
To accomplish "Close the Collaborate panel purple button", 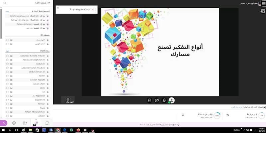I will pyautogui.click(x=4, y=123).
